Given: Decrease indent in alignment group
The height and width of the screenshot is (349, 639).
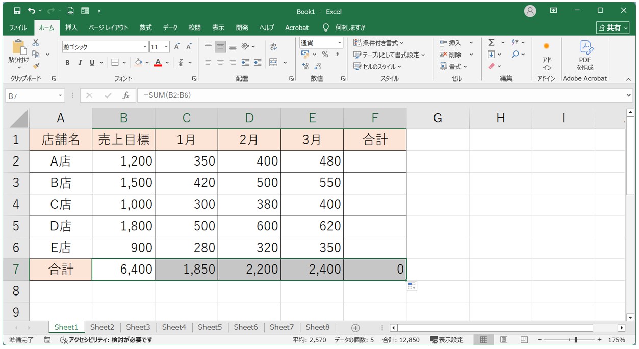Looking at the screenshot, I should (245, 62).
